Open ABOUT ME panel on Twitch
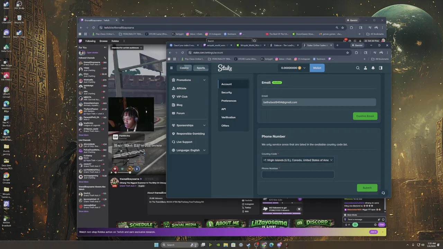The width and height of the screenshot is (443, 249). coord(225,224)
